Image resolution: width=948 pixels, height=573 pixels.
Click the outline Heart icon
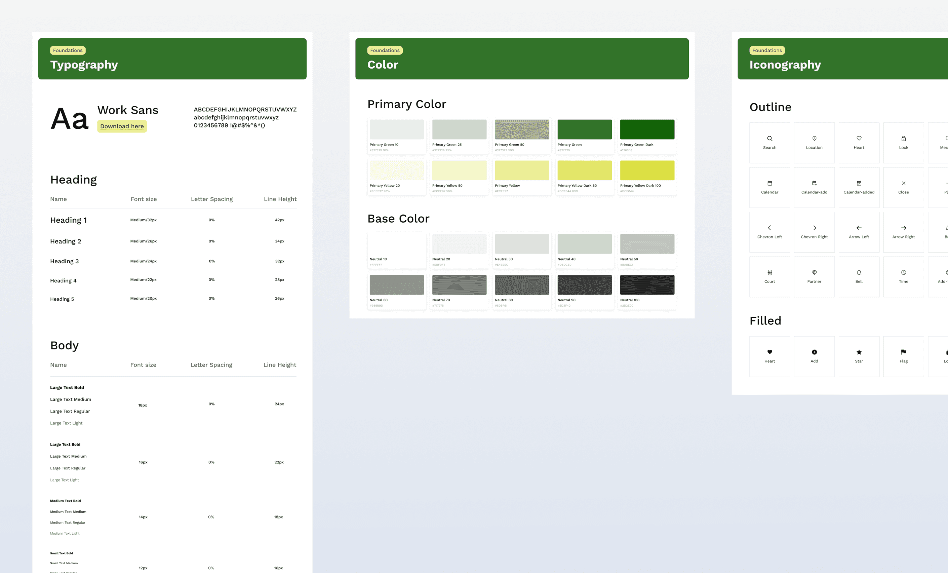(x=859, y=139)
